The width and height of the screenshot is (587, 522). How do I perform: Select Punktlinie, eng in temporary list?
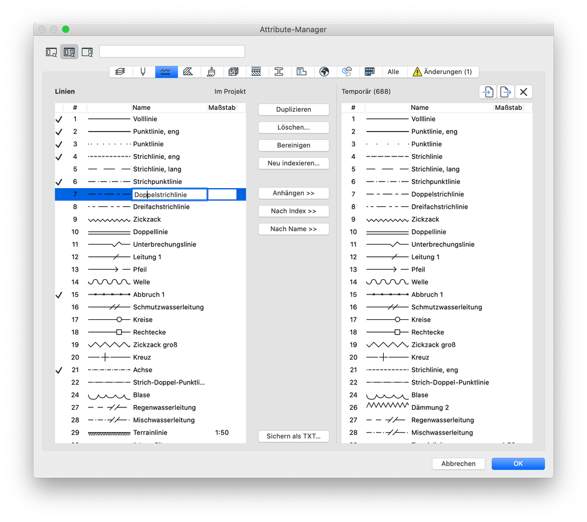(437, 132)
